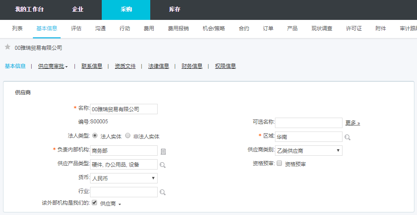Click the 更多 » link
417x215 pixels.
(352, 123)
